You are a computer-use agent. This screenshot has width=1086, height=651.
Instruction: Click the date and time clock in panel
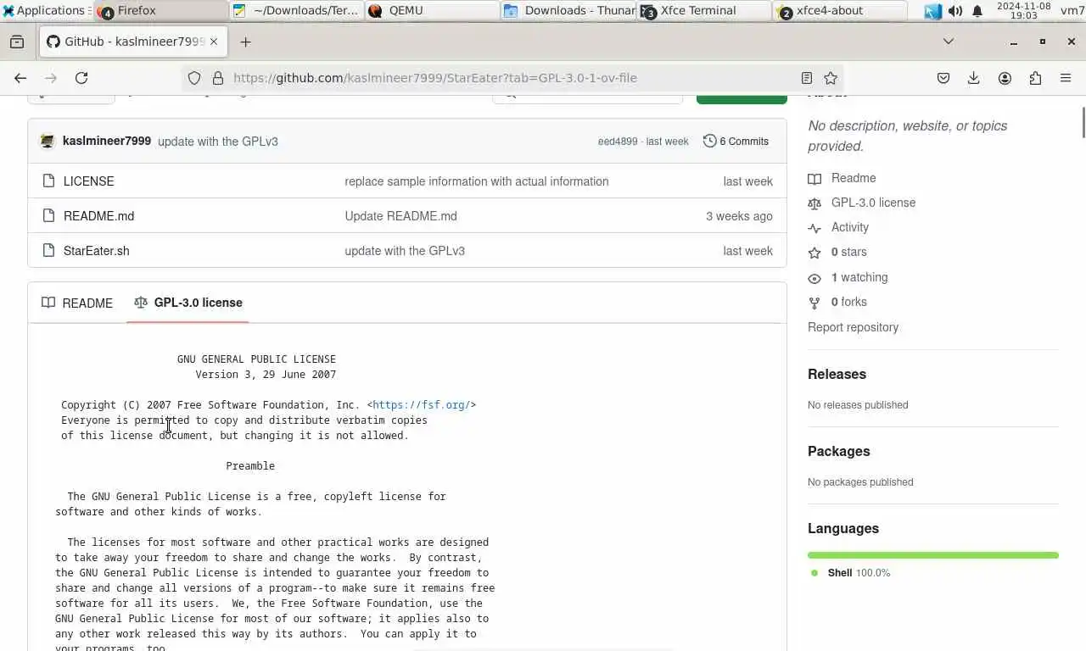pyautogui.click(x=1023, y=10)
